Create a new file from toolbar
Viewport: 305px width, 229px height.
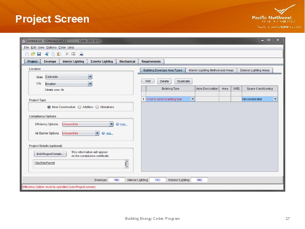[27, 54]
